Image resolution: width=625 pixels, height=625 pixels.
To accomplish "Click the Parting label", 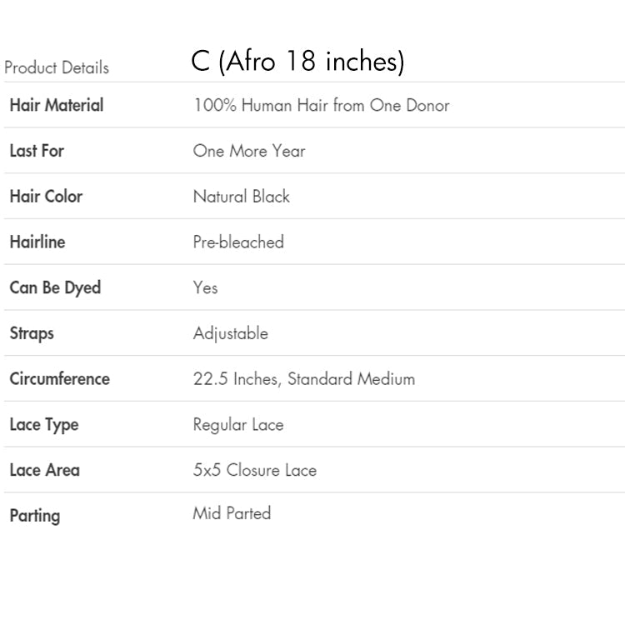I will (x=35, y=516).
